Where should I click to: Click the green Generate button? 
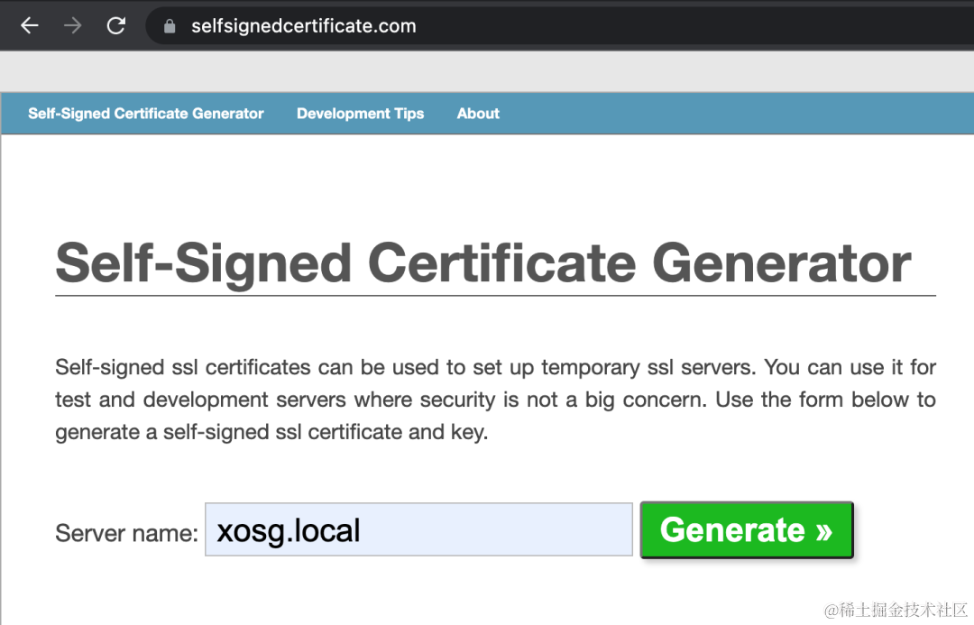747,530
